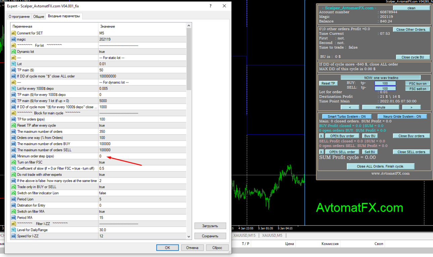The image size is (433, 257).
Task: Click the Загрузить button
Action: pos(210,226)
